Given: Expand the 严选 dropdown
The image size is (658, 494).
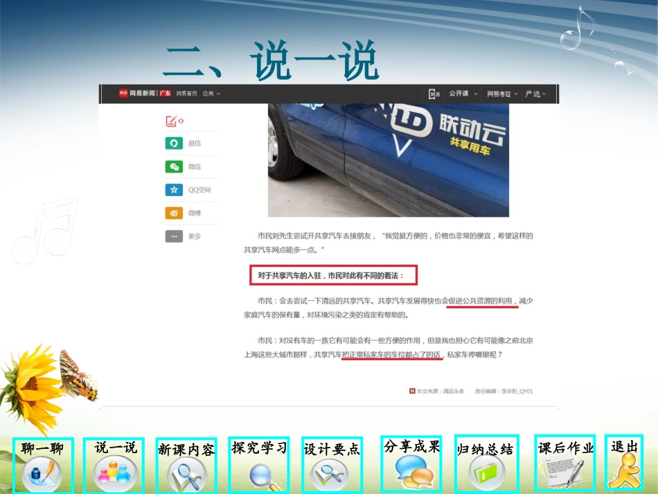Looking at the screenshot, I should point(535,94).
